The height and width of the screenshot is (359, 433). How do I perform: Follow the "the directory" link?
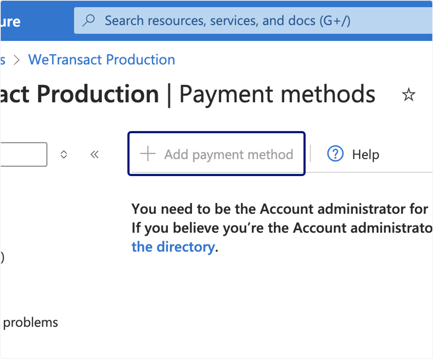pyautogui.click(x=173, y=247)
